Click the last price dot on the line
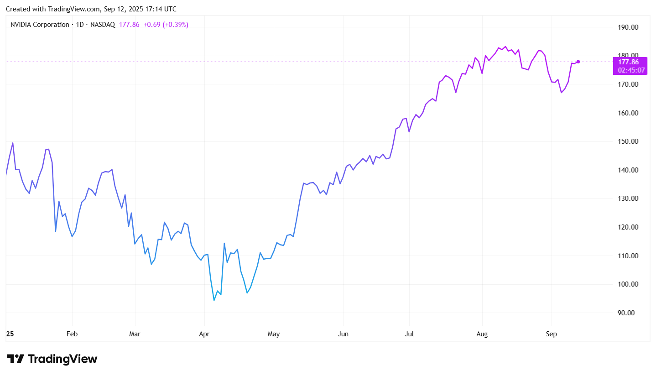656x376 pixels. (x=578, y=62)
